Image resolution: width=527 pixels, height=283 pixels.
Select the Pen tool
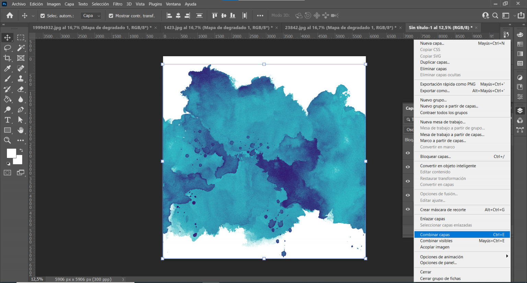click(21, 109)
